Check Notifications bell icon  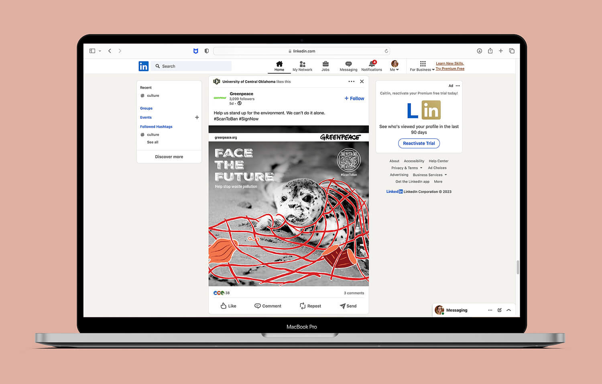coord(372,66)
